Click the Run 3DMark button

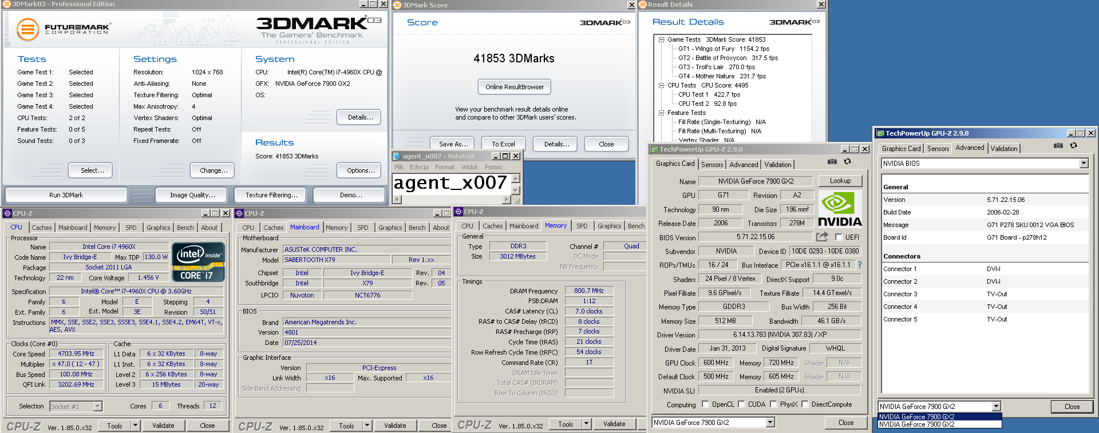pyautogui.click(x=66, y=195)
